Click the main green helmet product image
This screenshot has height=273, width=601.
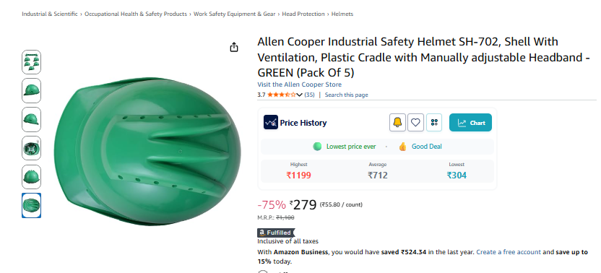(147, 151)
